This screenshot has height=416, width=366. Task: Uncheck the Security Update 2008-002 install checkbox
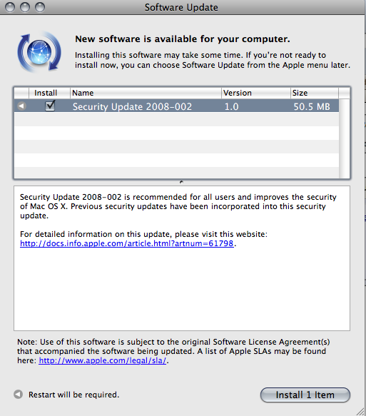point(50,106)
